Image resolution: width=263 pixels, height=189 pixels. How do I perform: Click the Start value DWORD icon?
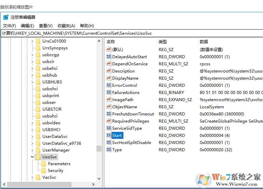click(109, 136)
